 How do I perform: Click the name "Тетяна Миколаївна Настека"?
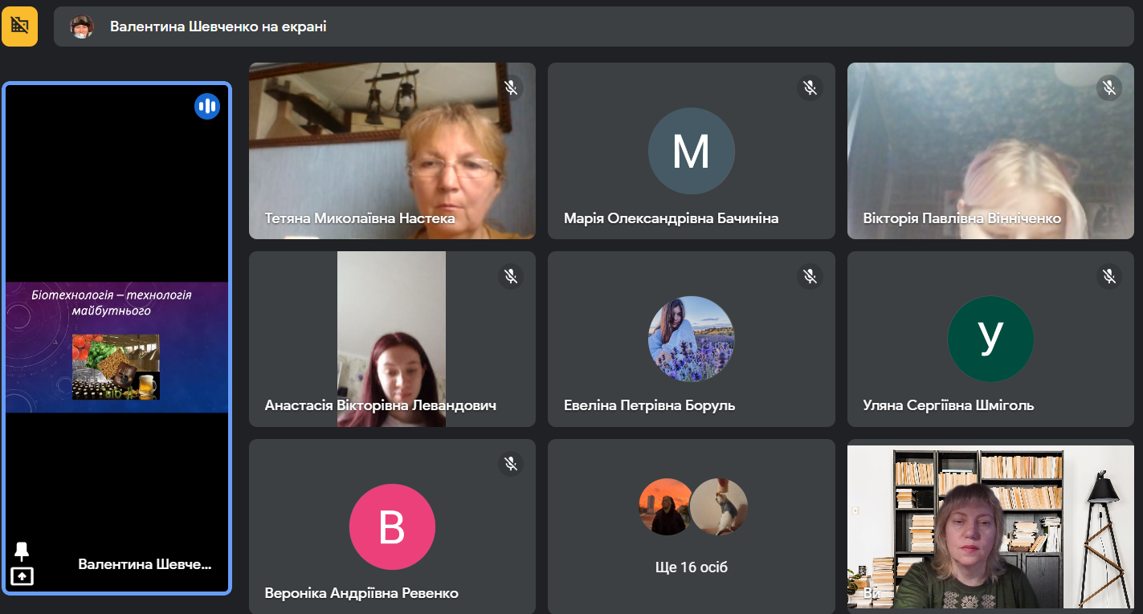360,218
